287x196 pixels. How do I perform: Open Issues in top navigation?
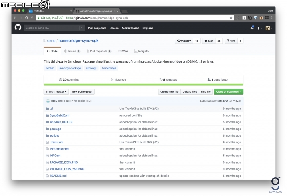pyautogui.click(x=114, y=28)
